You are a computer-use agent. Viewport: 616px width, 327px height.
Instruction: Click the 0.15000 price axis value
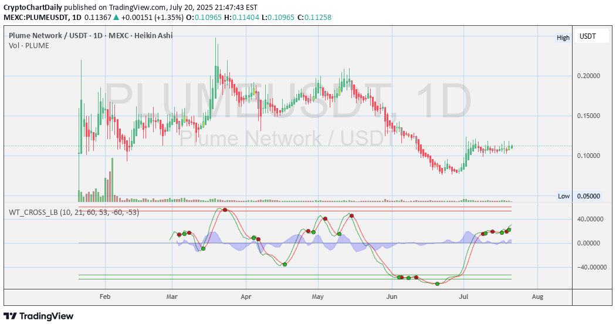588,116
